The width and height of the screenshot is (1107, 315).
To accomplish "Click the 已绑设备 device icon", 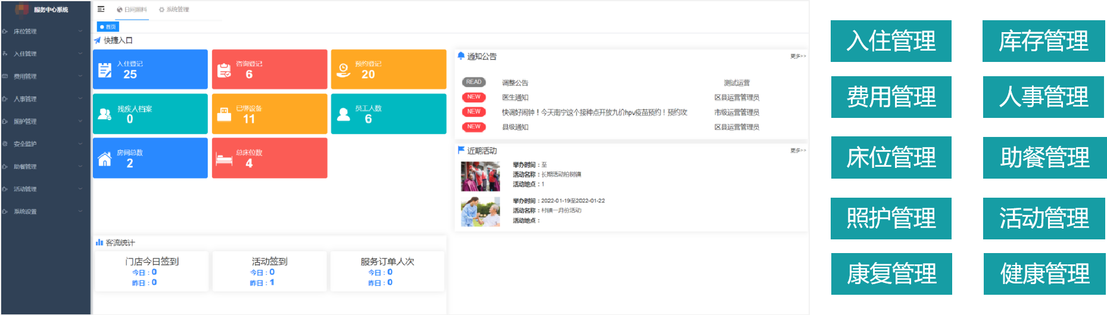I will click(224, 114).
